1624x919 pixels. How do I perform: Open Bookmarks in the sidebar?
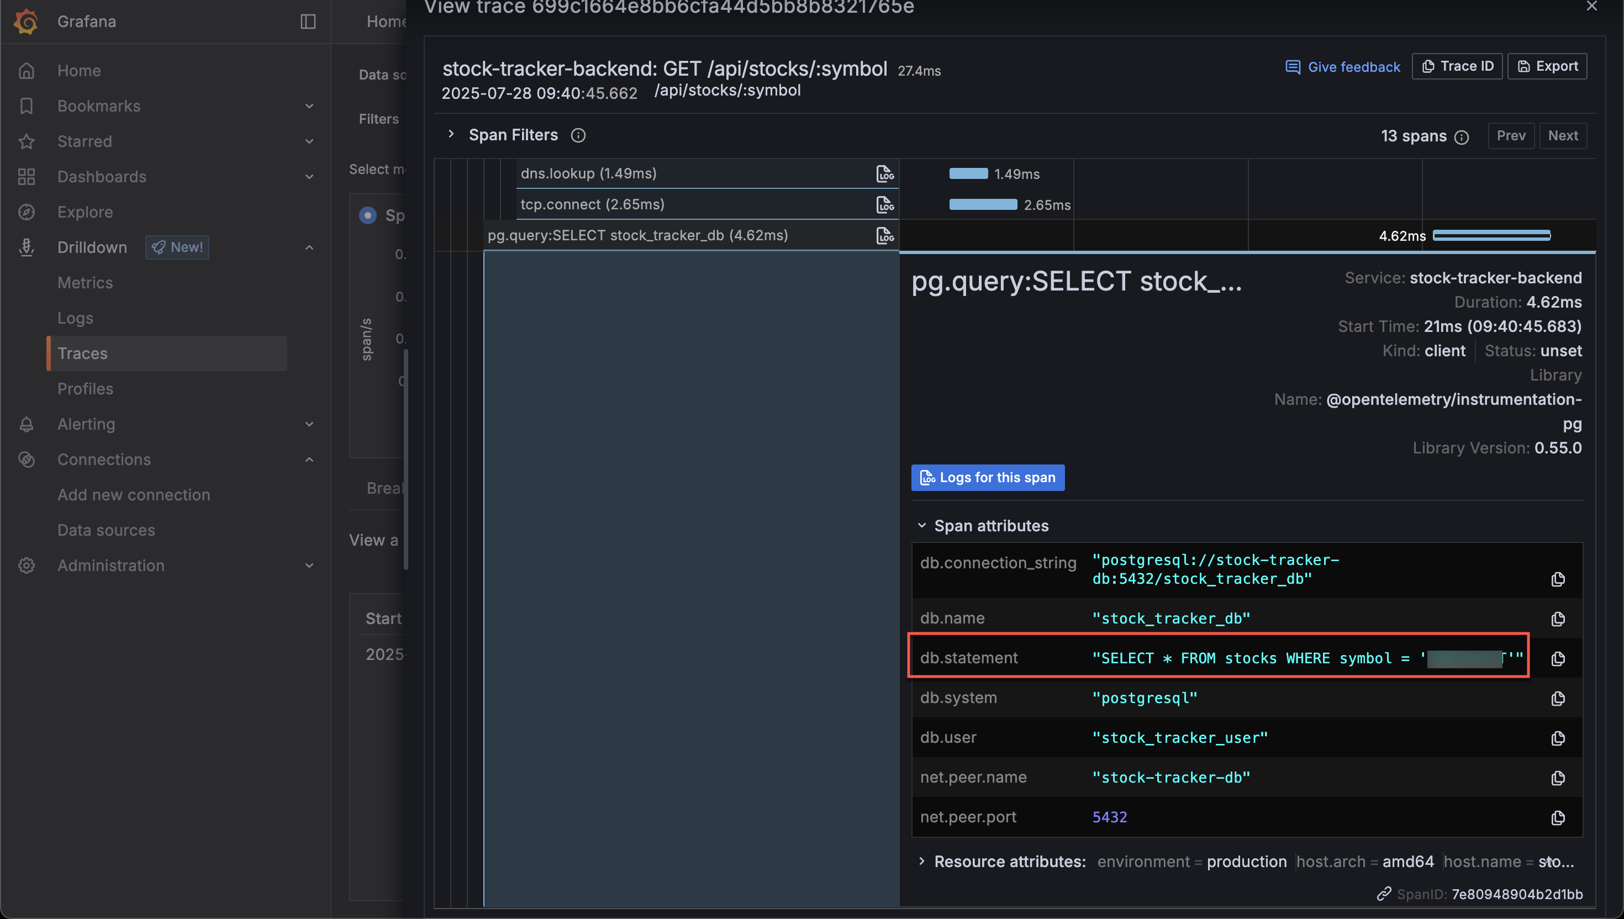[99, 106]
